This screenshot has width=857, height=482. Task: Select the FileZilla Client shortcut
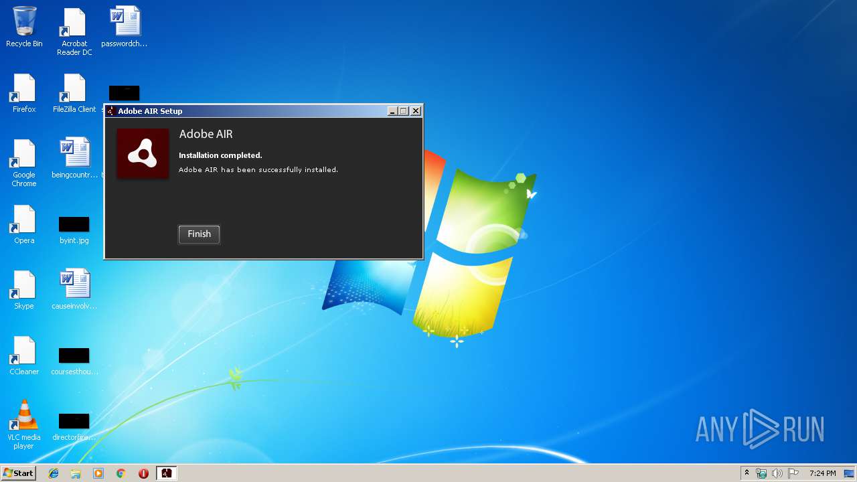74,93
